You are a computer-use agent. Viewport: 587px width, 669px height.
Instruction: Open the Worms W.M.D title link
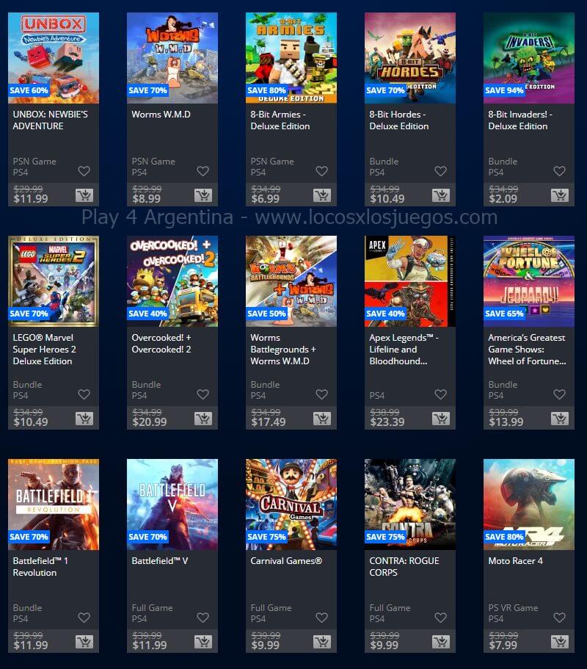161,115
